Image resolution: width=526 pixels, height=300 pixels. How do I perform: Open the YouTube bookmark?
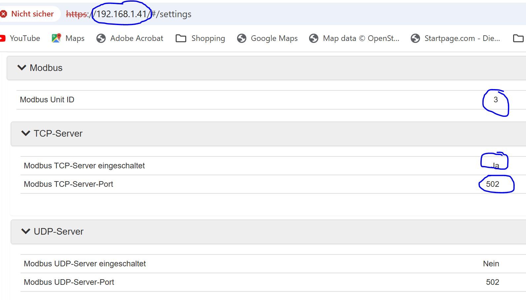[20, 38]
